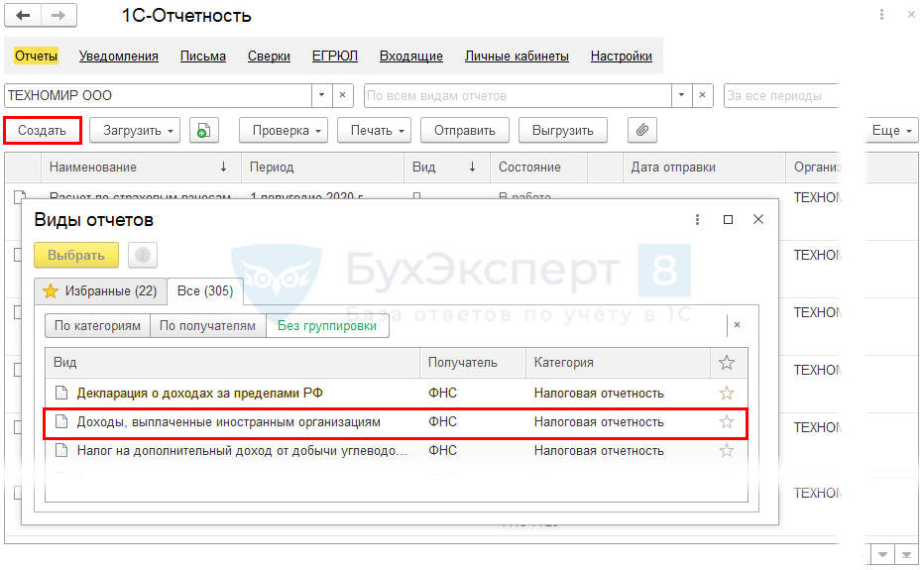Open the Письма section
The height and width of the screenshot is (570, 923).
pos(203,56)
